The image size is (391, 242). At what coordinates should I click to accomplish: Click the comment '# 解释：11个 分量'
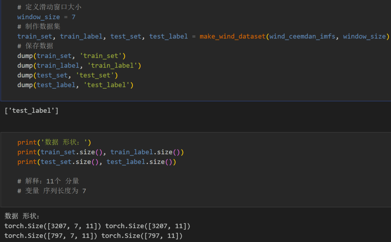[x=48, y=181]
